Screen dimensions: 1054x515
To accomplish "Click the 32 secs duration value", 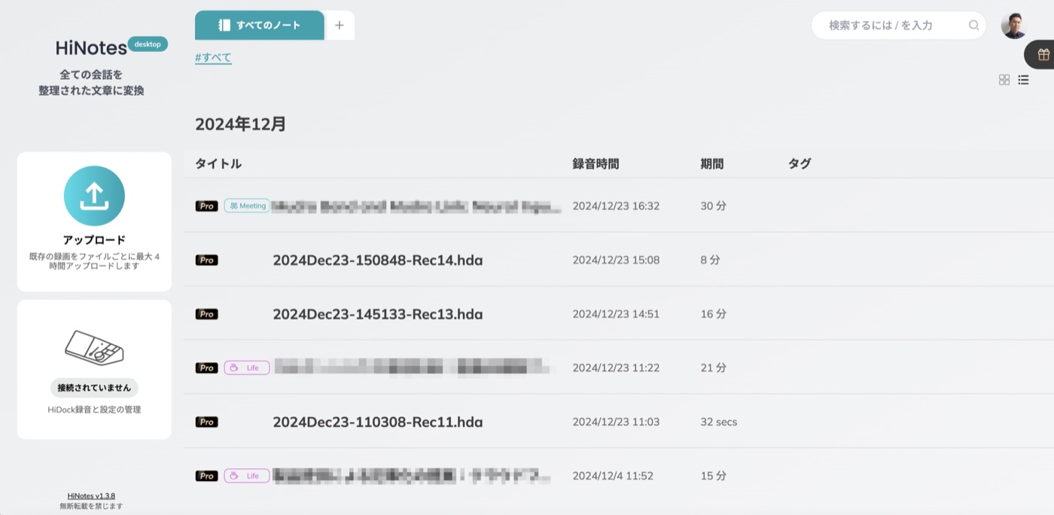I will (x=719, y=422).
